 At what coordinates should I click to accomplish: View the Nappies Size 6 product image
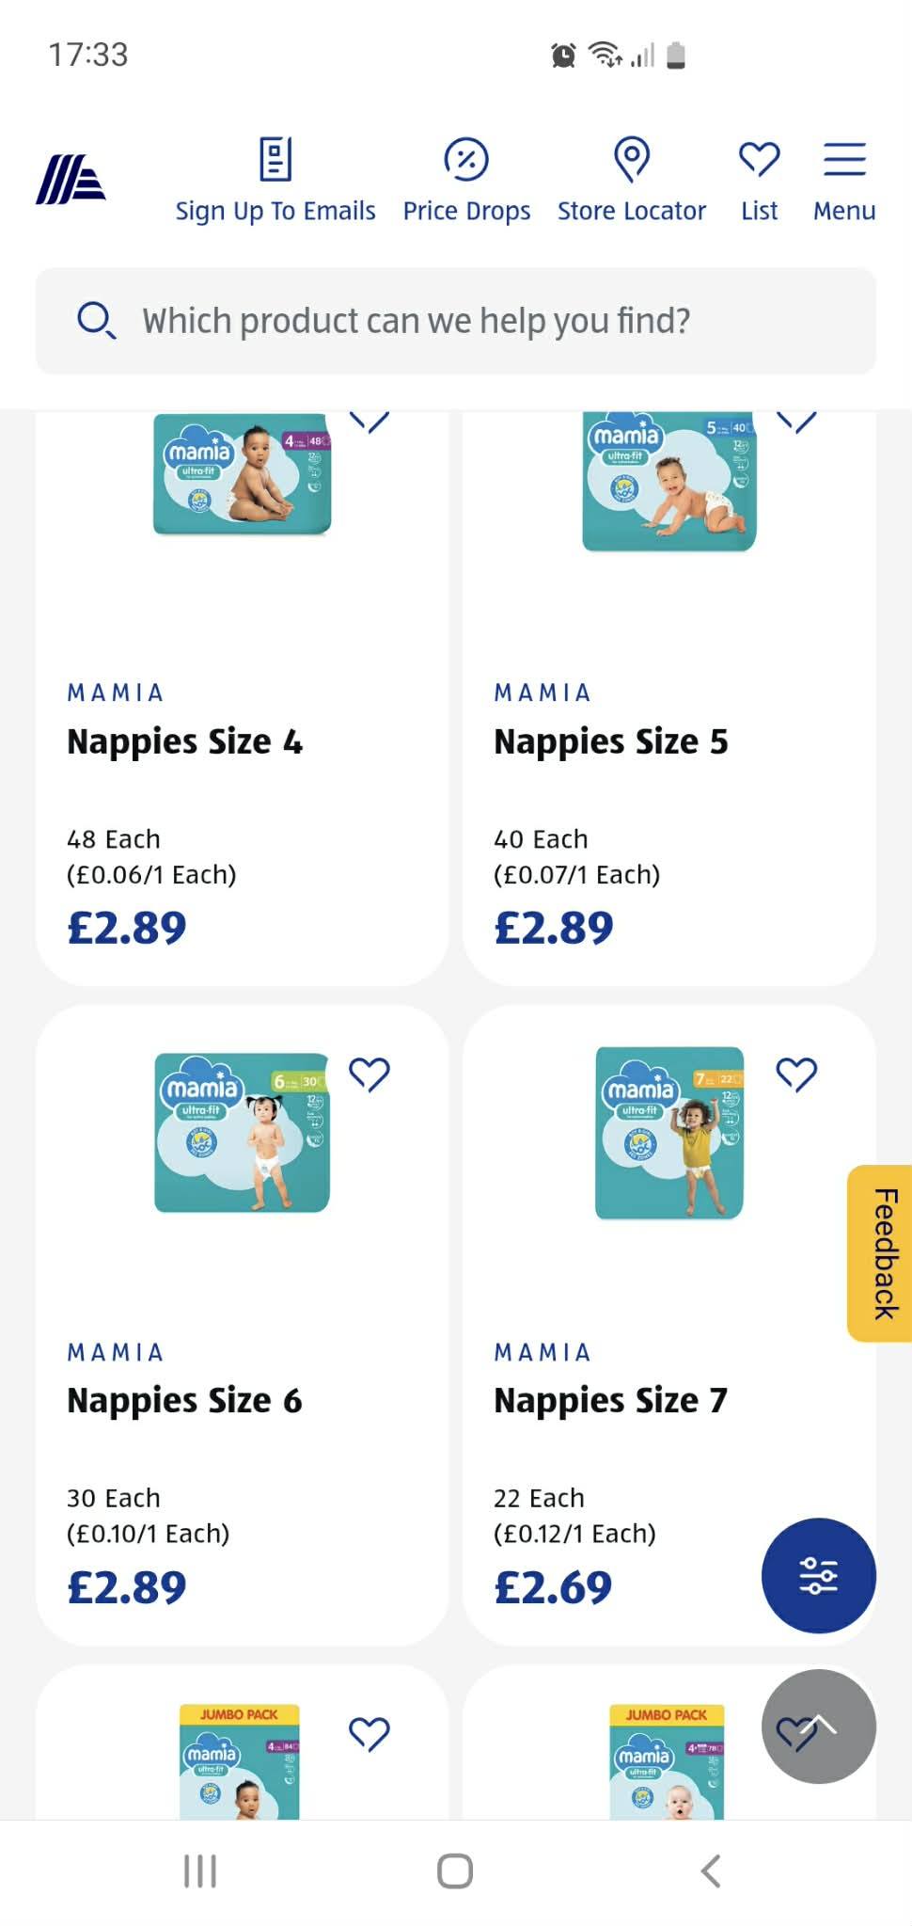[243, 1132]
